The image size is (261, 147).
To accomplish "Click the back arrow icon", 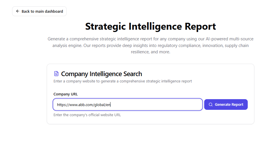I will point(18,11).
